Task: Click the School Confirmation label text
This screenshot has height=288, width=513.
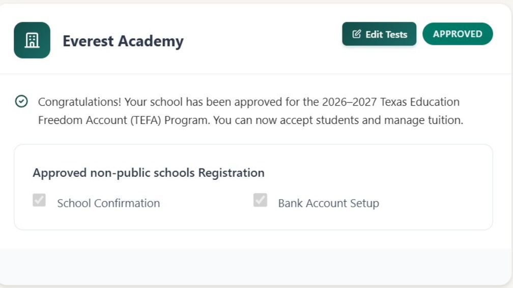Action: click(x=108, y=203)
